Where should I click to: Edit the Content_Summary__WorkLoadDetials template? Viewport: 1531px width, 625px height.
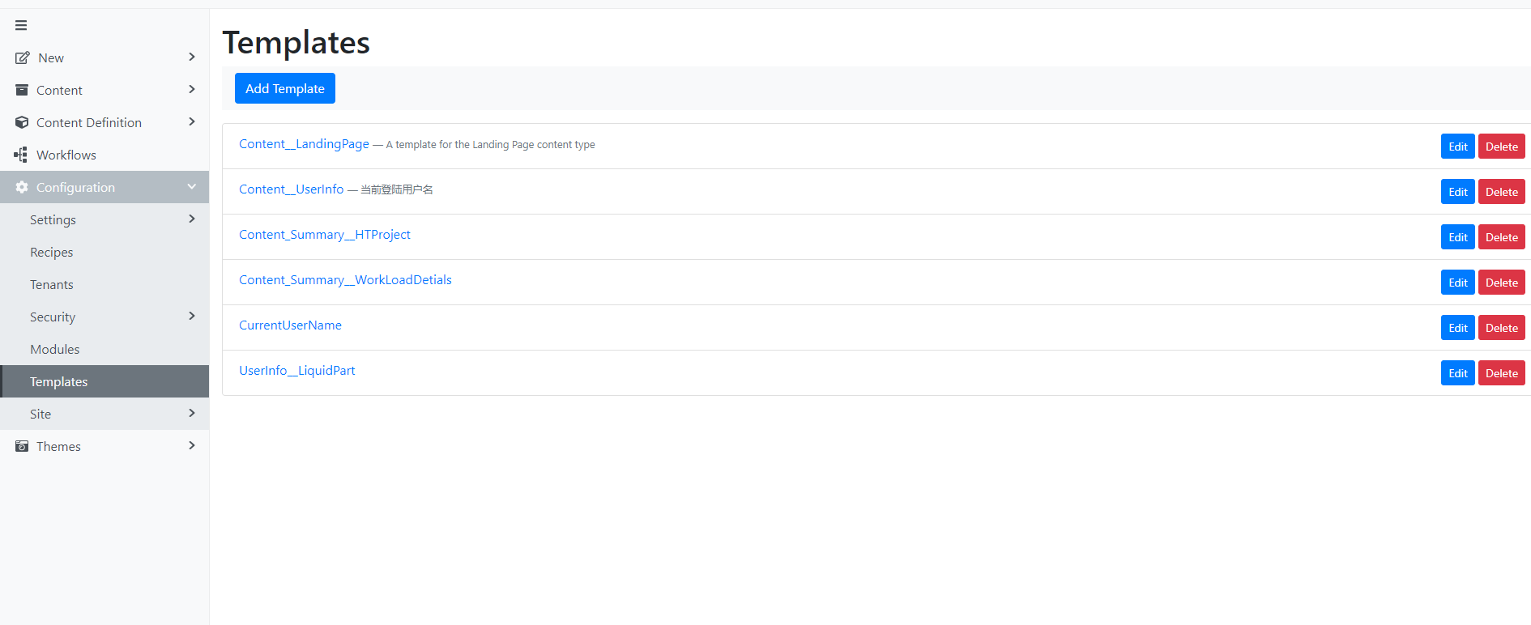pos(1458,283)
